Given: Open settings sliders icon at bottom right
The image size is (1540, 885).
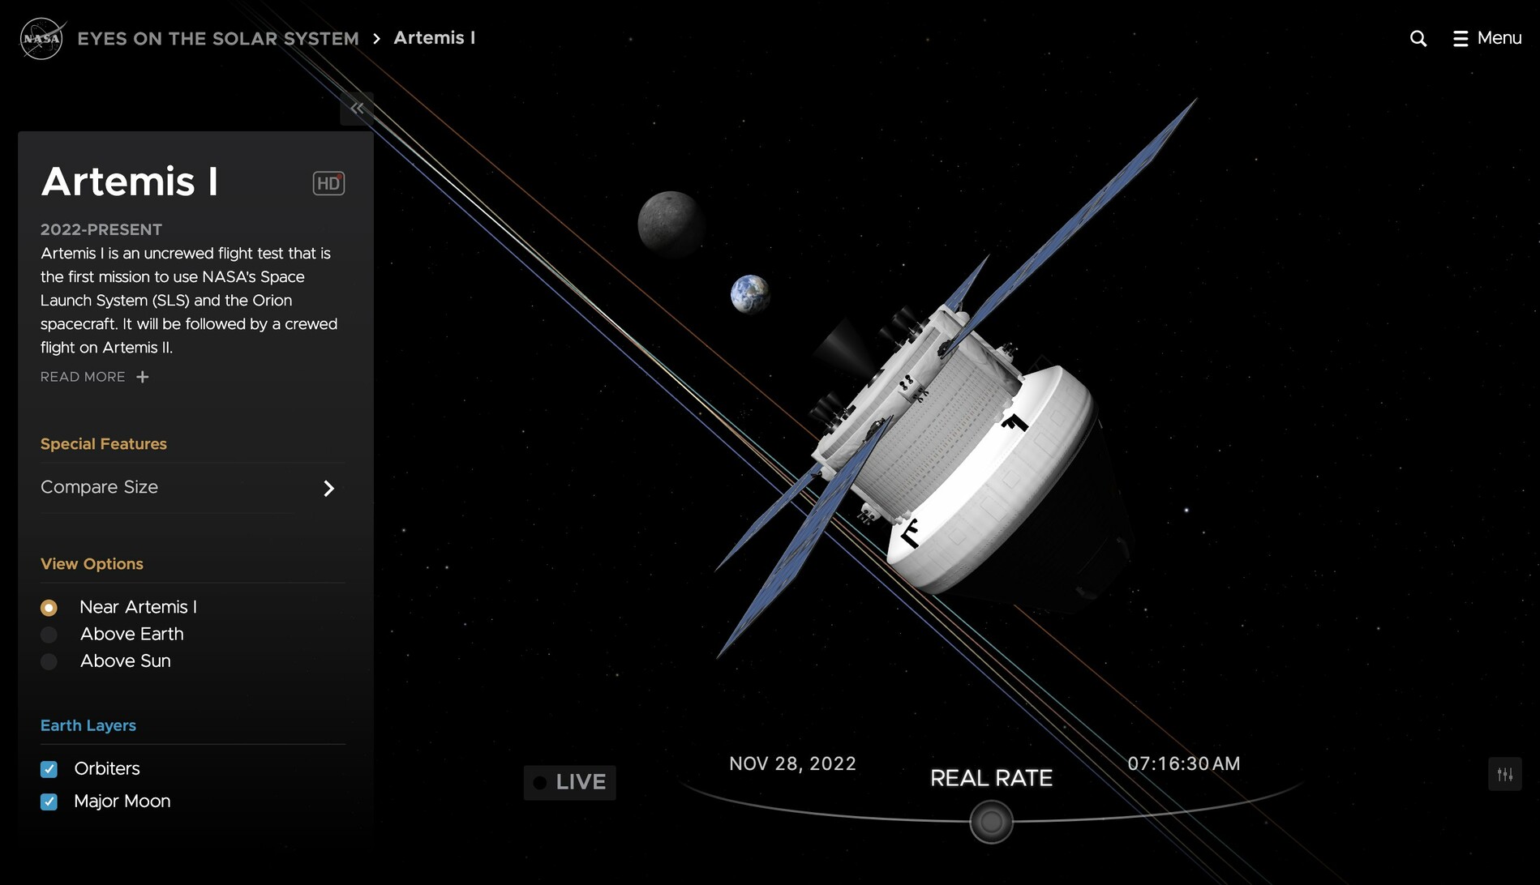Looking at the screenshot, I should (x=1504, y=774).
